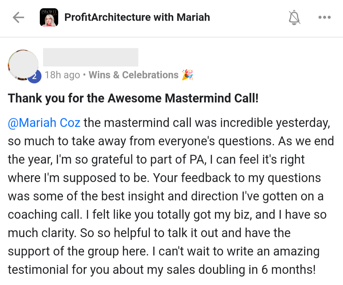Open the three-dot more options menu
The width and height of the screenshot is (343, 285).
point(325,17)
